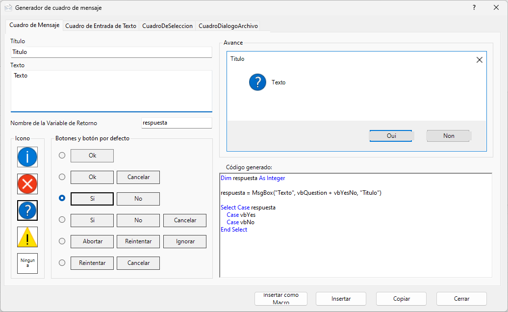This screenshot has height=312, width=508.
Task: Select the Reintentar / Cancelar radio option
Action: (62, 263)
